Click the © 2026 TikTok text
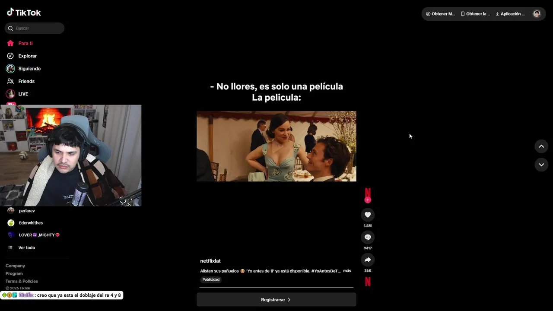Image resolution: width=553 pixels, height=311 pixels. pos(18,288)
